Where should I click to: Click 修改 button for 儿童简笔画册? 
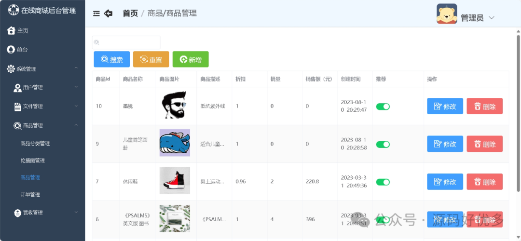coord(445,144)
